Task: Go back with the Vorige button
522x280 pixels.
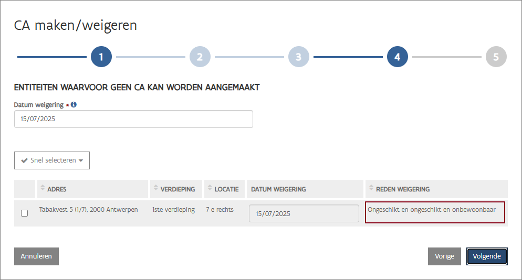Action: (x=444, y=256)
